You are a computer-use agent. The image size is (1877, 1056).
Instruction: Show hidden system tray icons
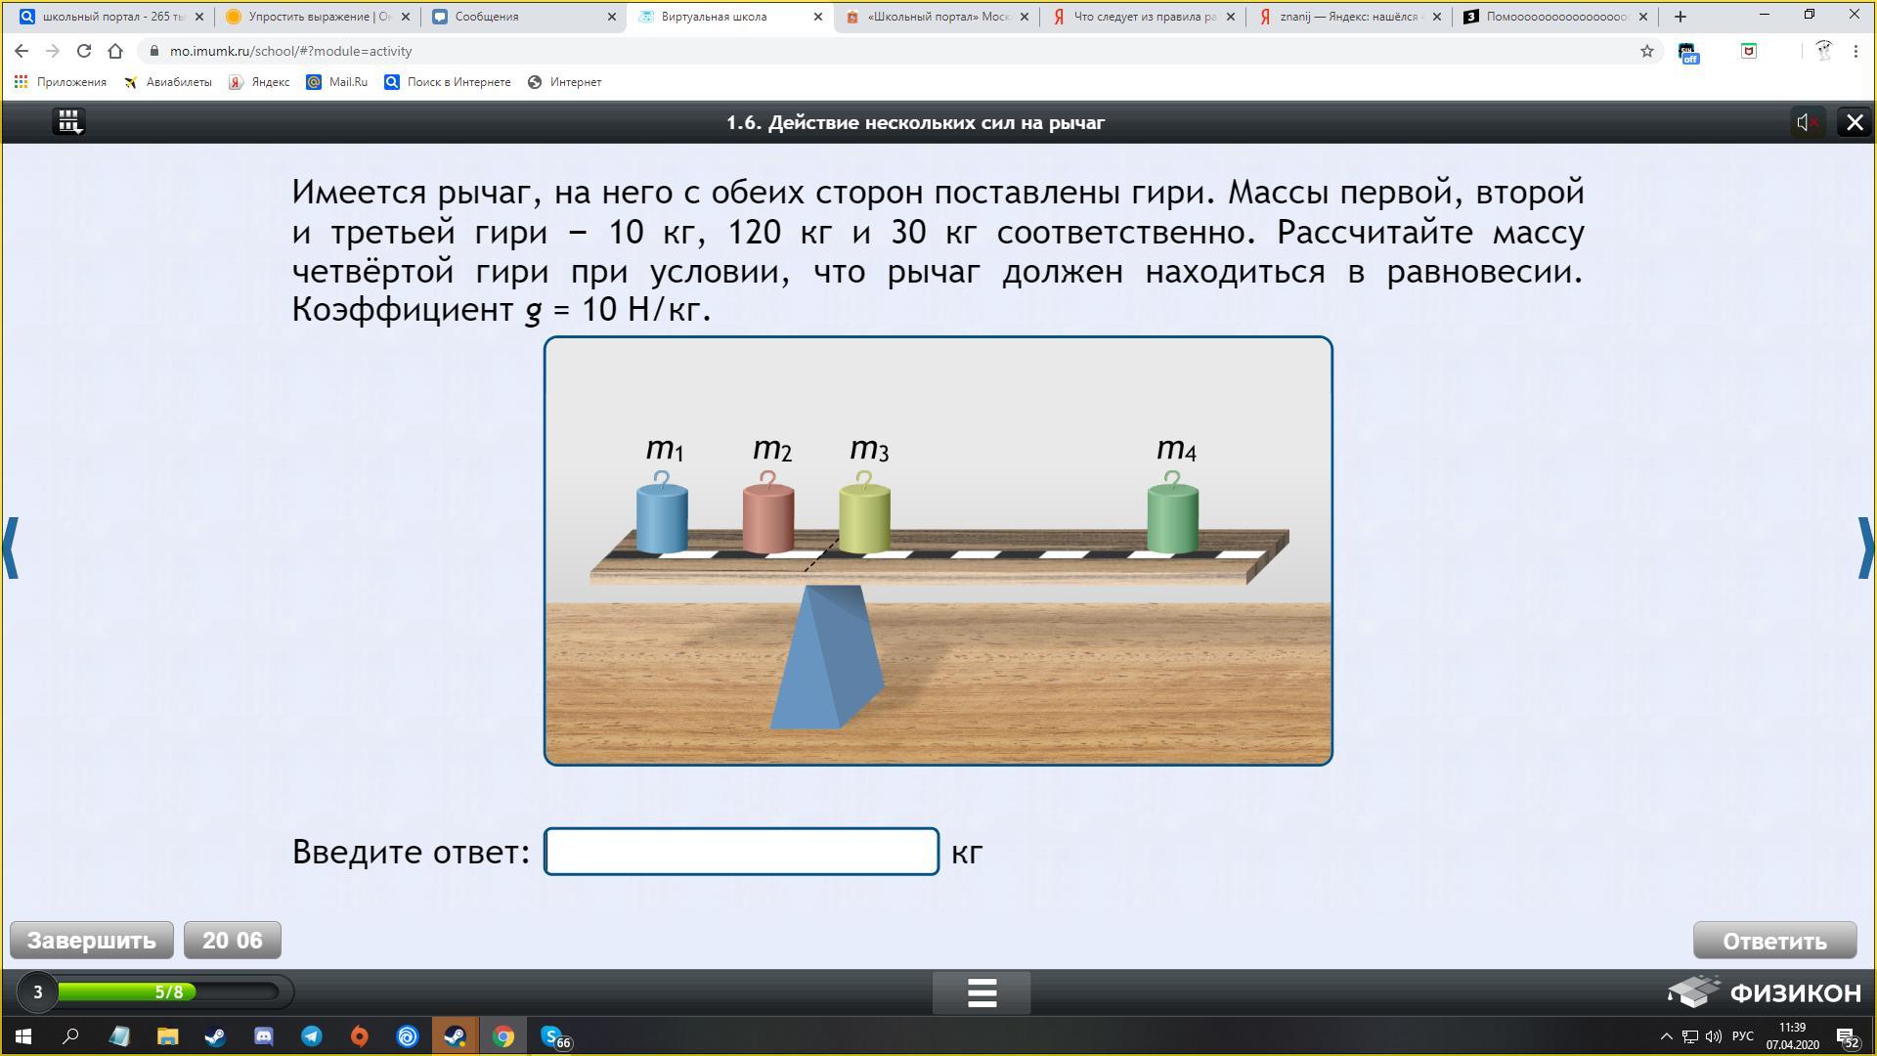pos(1667,1036)
